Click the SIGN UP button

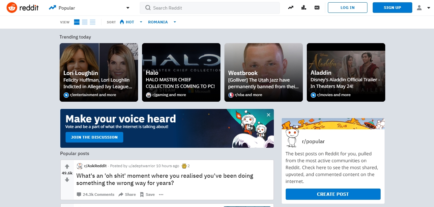(392, 8)
